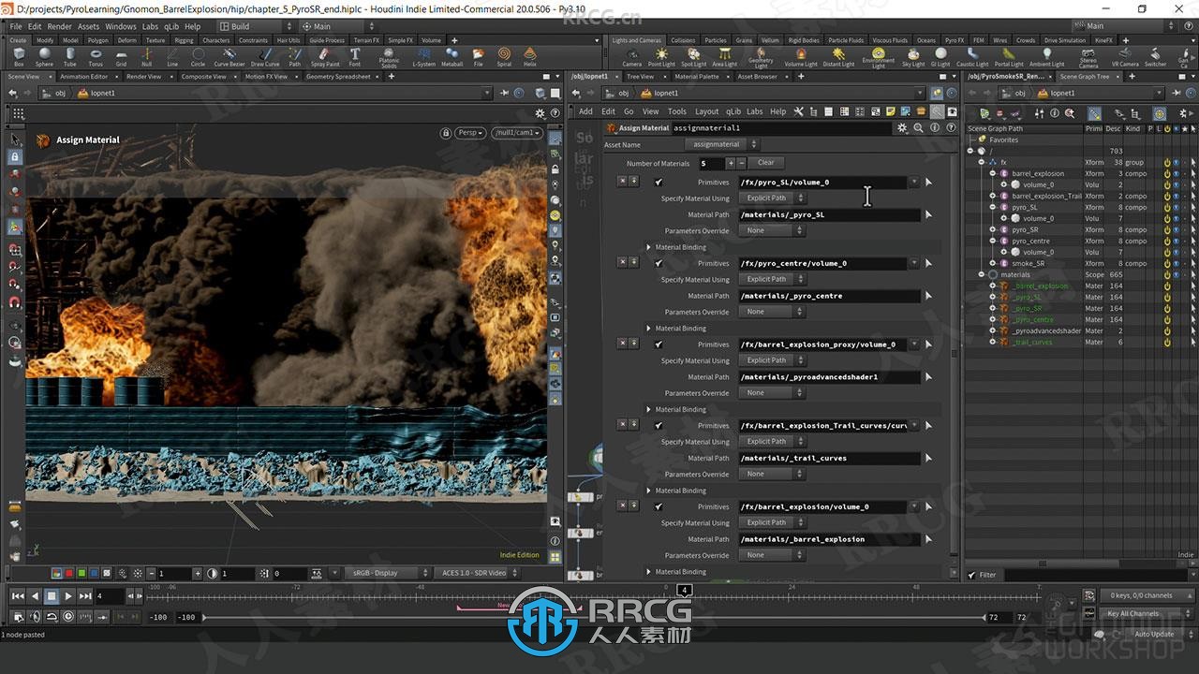
Task: Select the Box shelf tool
Action: tap(19, 57)
